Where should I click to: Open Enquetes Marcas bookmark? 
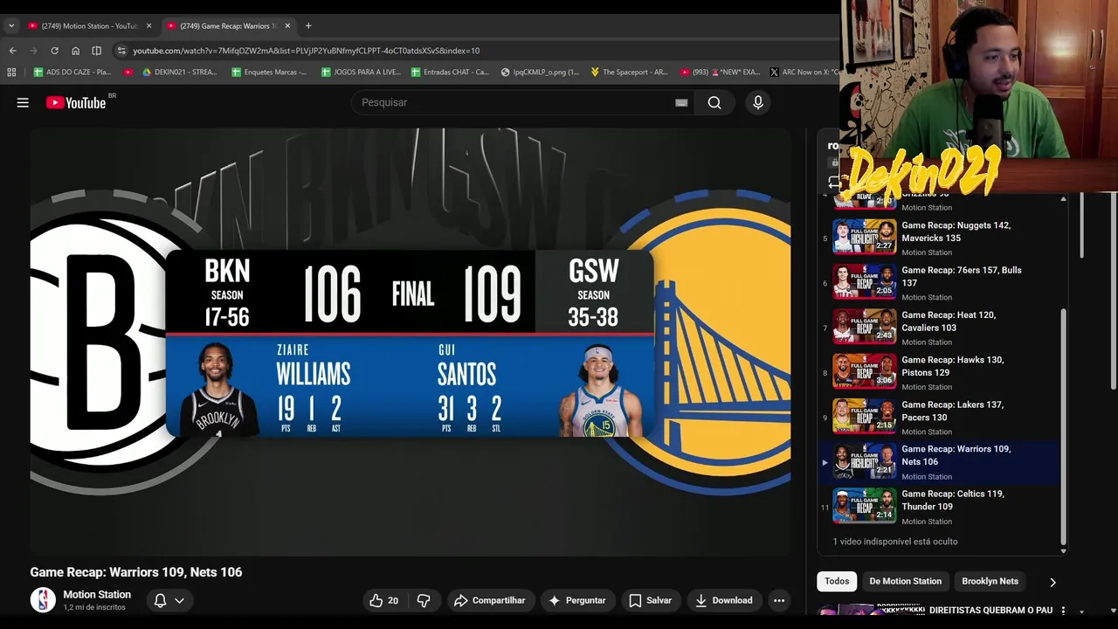coord(270,73)
